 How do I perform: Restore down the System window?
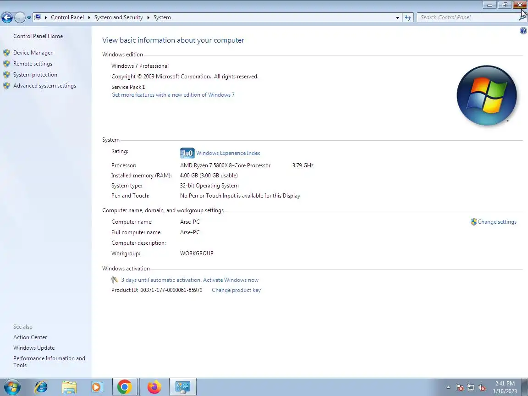[x=505, y=5]
